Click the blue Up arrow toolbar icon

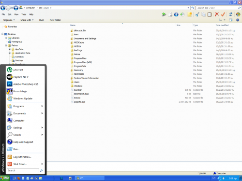pos(176,14)
